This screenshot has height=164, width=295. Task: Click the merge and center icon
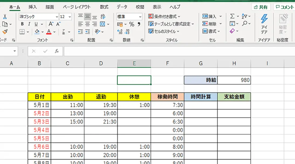pos(102,24)
